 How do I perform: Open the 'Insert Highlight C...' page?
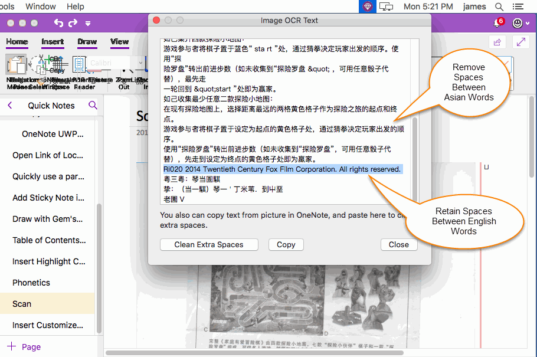[x=48, y=261]
